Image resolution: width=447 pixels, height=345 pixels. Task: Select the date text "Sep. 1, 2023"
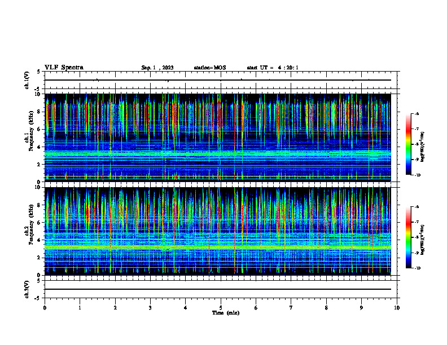click(157, 68)
